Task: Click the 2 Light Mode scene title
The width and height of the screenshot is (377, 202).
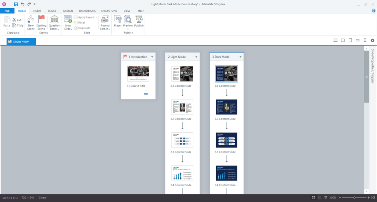Action: click(x=177, y=57)
